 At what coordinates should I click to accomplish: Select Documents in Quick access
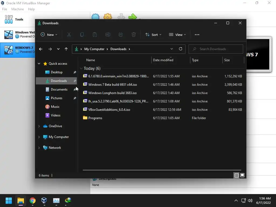tap(56, 89)
